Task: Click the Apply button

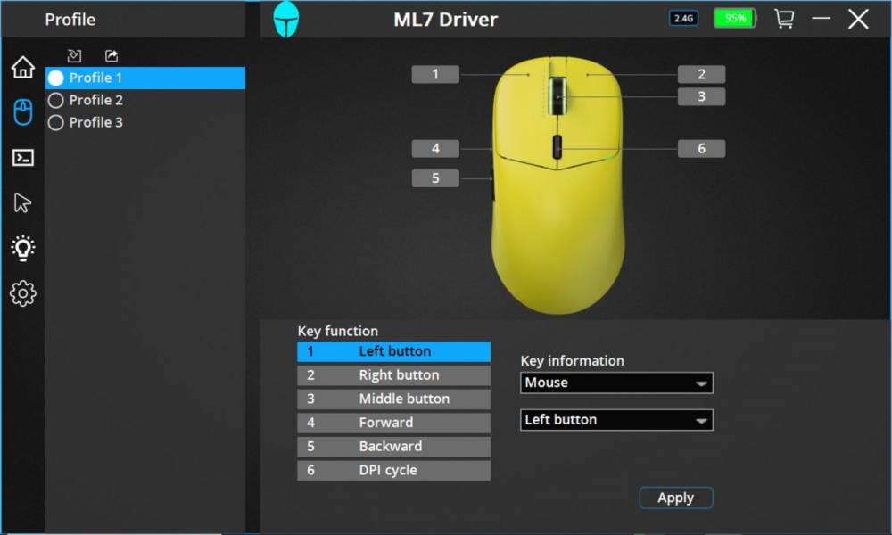Action: tap(676, 498)
